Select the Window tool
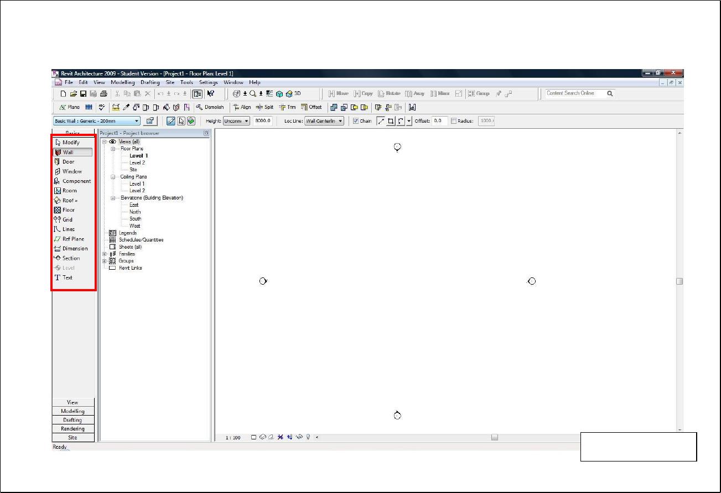The height and width of the screenshot is (493, 721). pos(71,171)
